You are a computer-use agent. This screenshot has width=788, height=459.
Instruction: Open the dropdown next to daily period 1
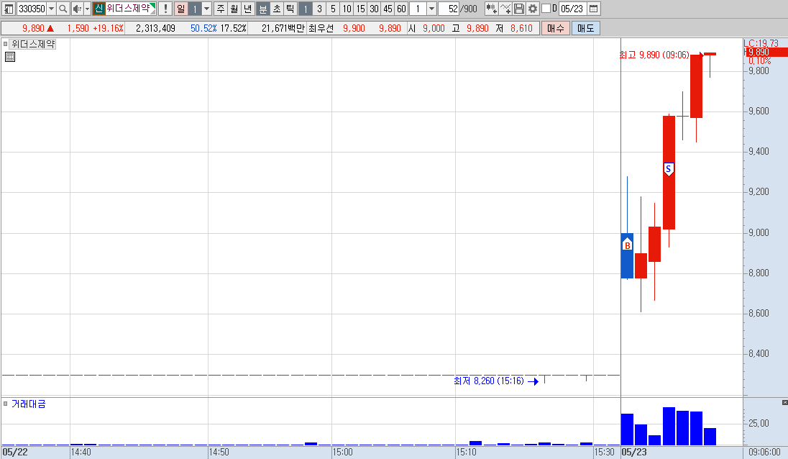click(x=206, y=9)
